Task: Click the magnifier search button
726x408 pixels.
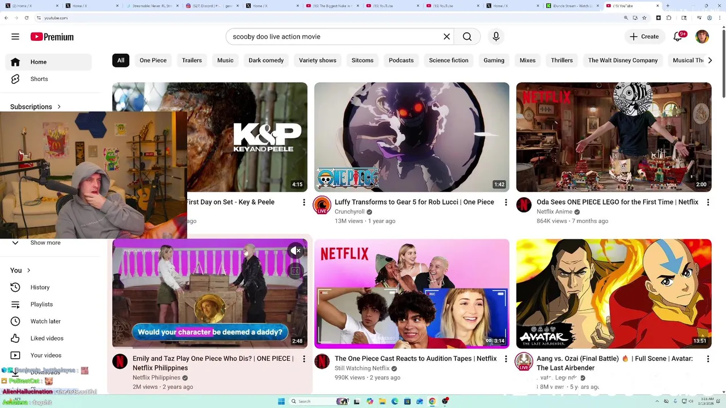Action: pos(467,37)
